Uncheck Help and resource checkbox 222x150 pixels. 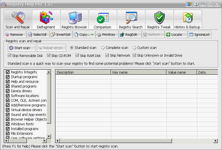tap(8, 81)
